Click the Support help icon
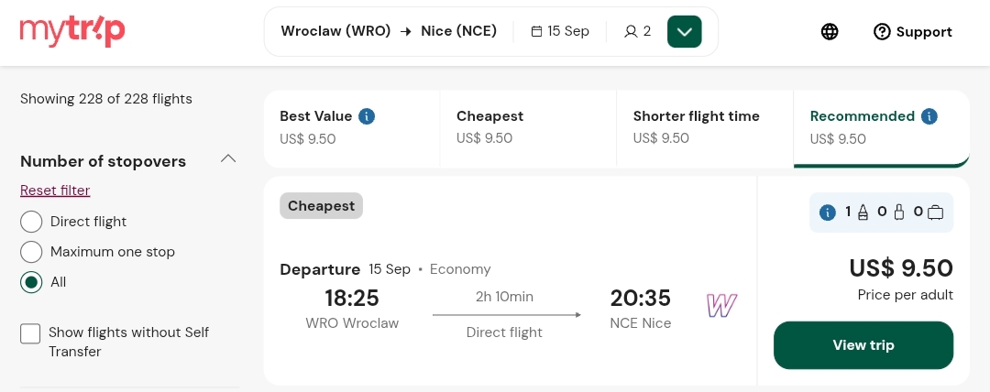 [882, 31]
